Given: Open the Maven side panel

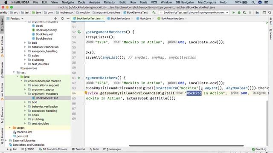Looking at the screenshot, I should point(271,35).
